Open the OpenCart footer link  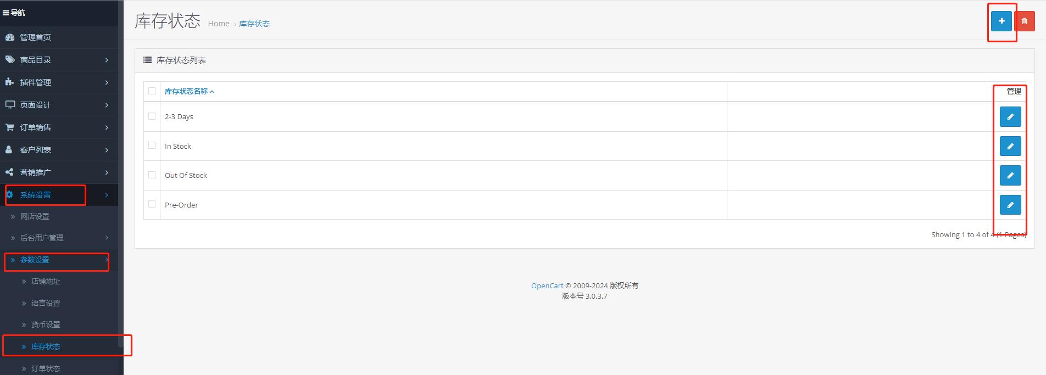[x=547, y=286]
